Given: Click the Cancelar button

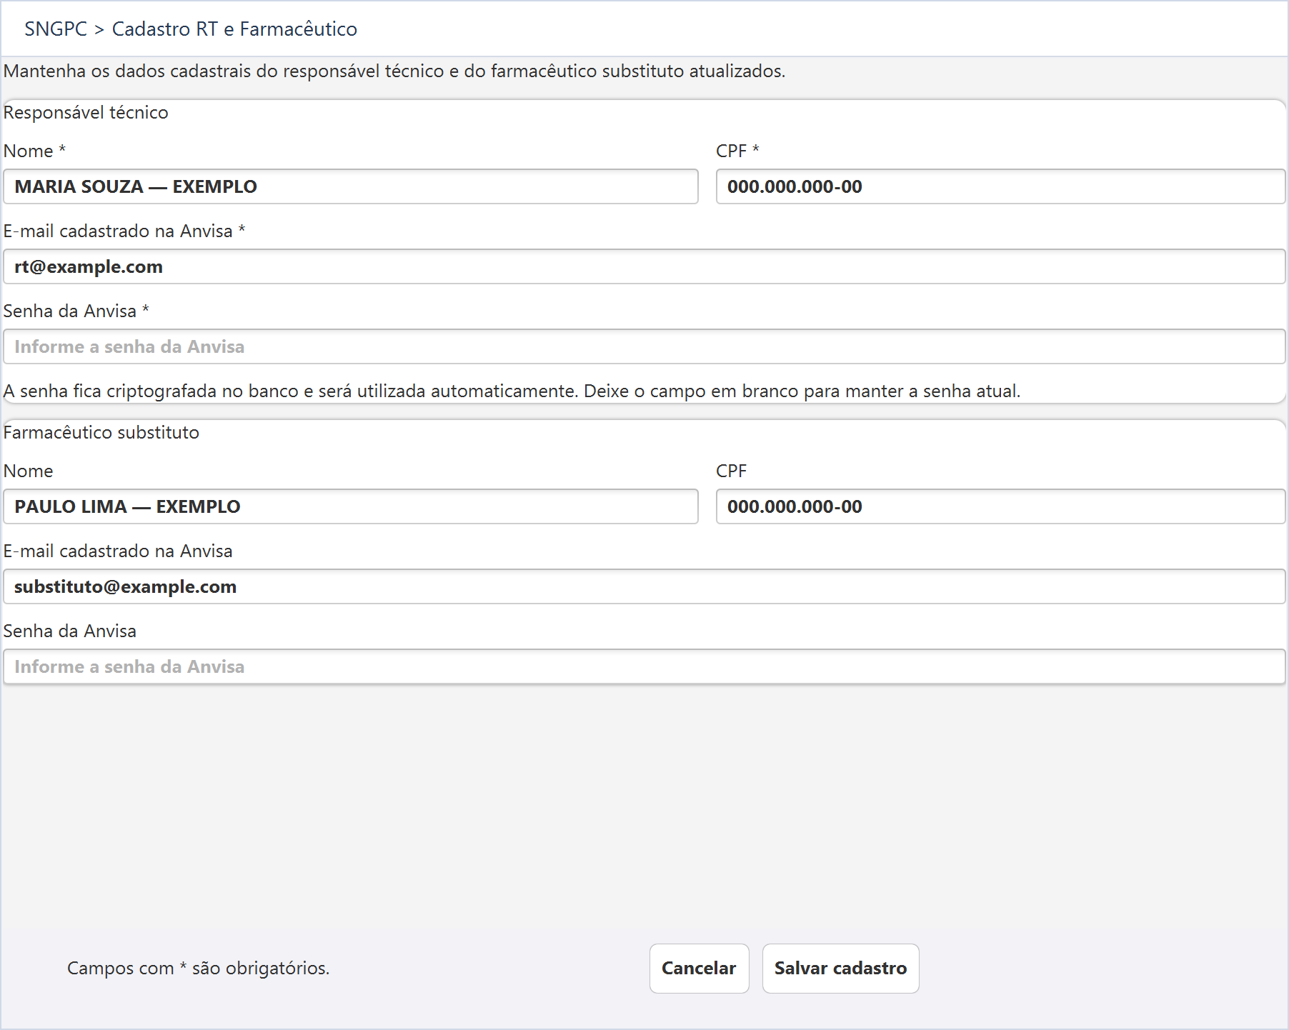Looking at the screenshot, I should [699, 968].
